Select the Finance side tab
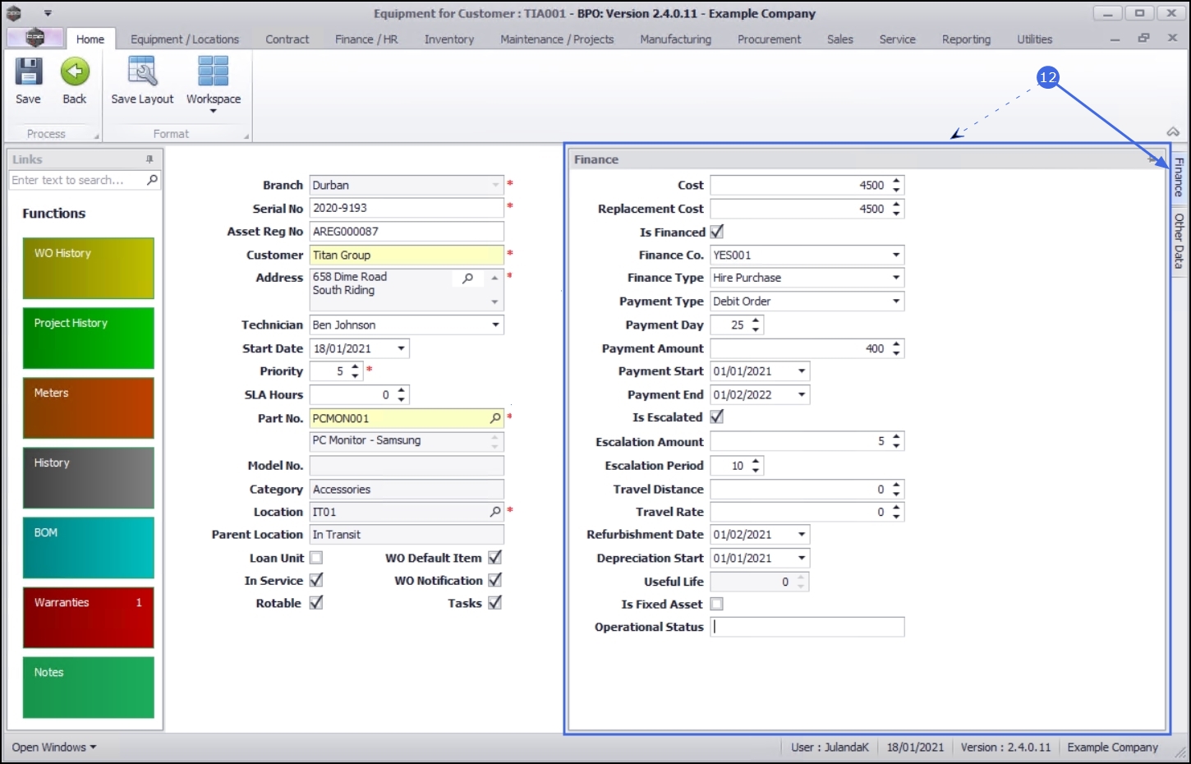Viewport: 1191px width, 764px height. tap(1179, 177)
